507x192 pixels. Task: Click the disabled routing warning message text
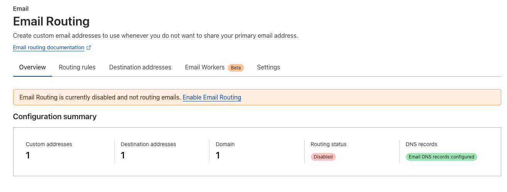[100, 98]
